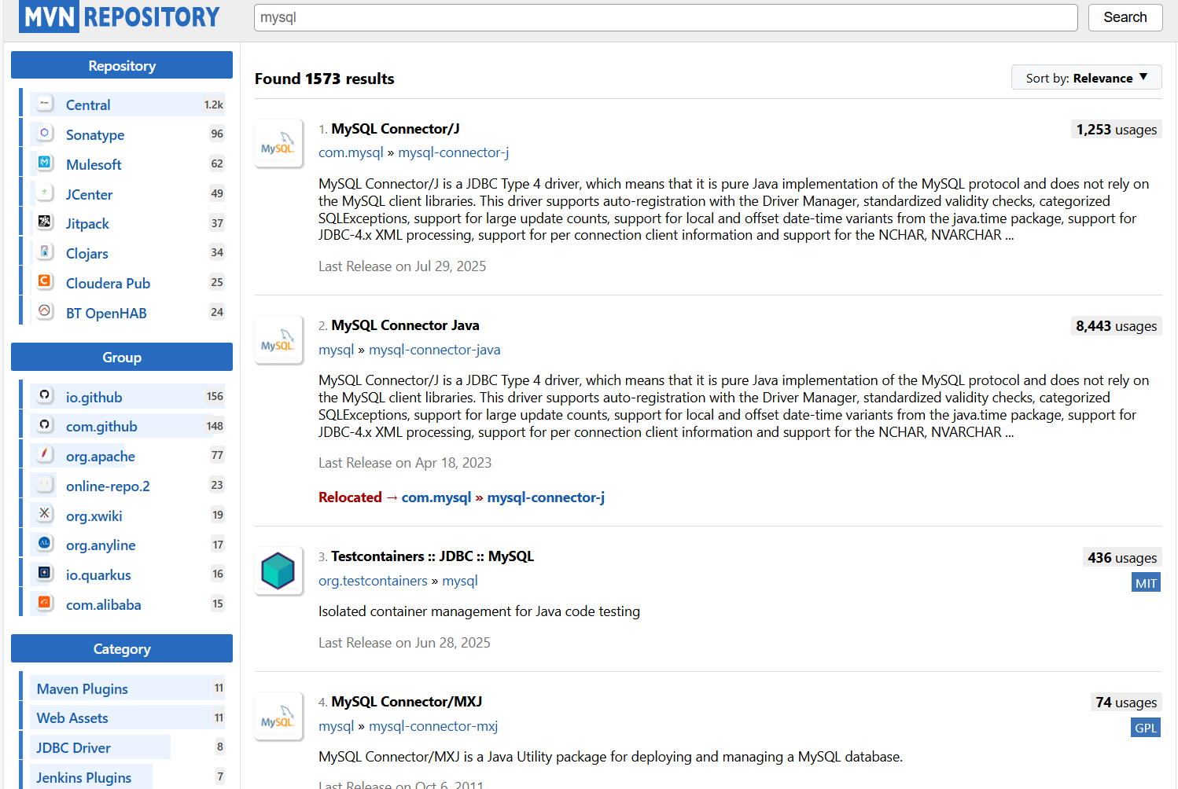Open the Sort by Relevance dropdown
The height and width of the screenshot is (789, 1178).
click(x=1086, y=78)
